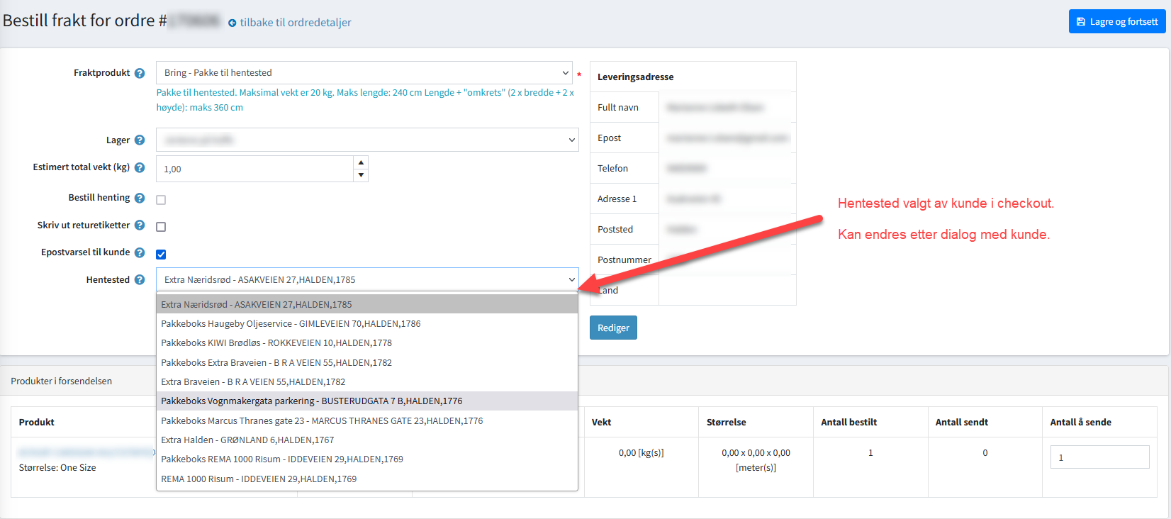Screen dimensions: 1171x519
Task: Click help icon beside Skriv ut returetiketter
Action: click(x=140, y=225)
